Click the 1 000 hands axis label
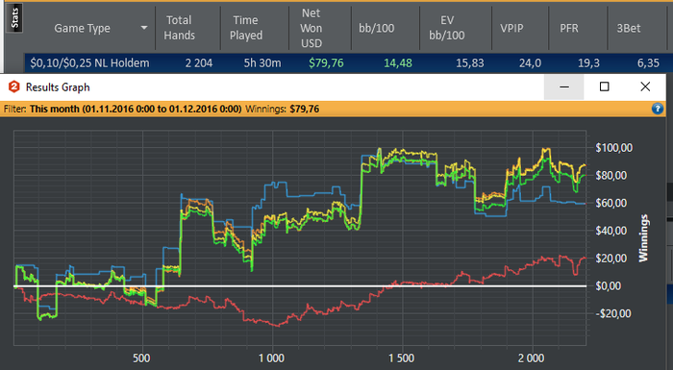The image size is (673, 370). click(271, 358)
